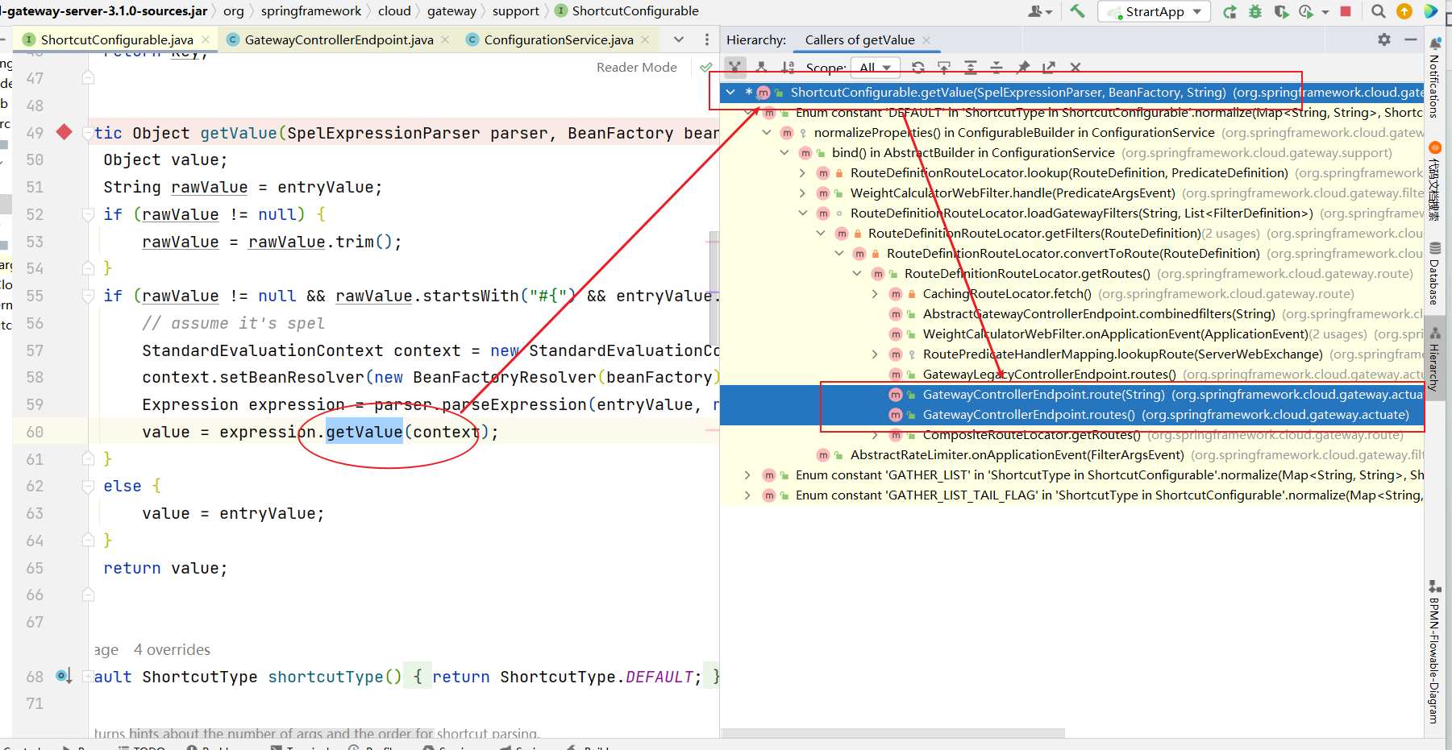This screenshot has height=750, width=1452.
Task: Select GatewayControllerEndpoint.route(String) row
Action: pyautogui.click(x=1072, y=395)
